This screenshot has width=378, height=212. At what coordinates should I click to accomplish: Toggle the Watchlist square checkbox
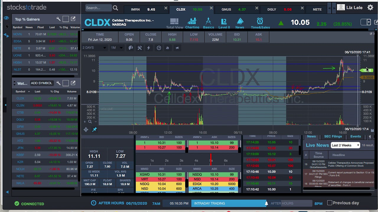(66, 83)
